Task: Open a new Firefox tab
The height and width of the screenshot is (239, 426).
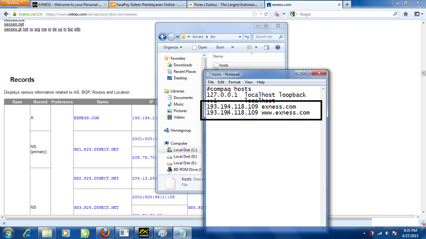Action: 347,5
